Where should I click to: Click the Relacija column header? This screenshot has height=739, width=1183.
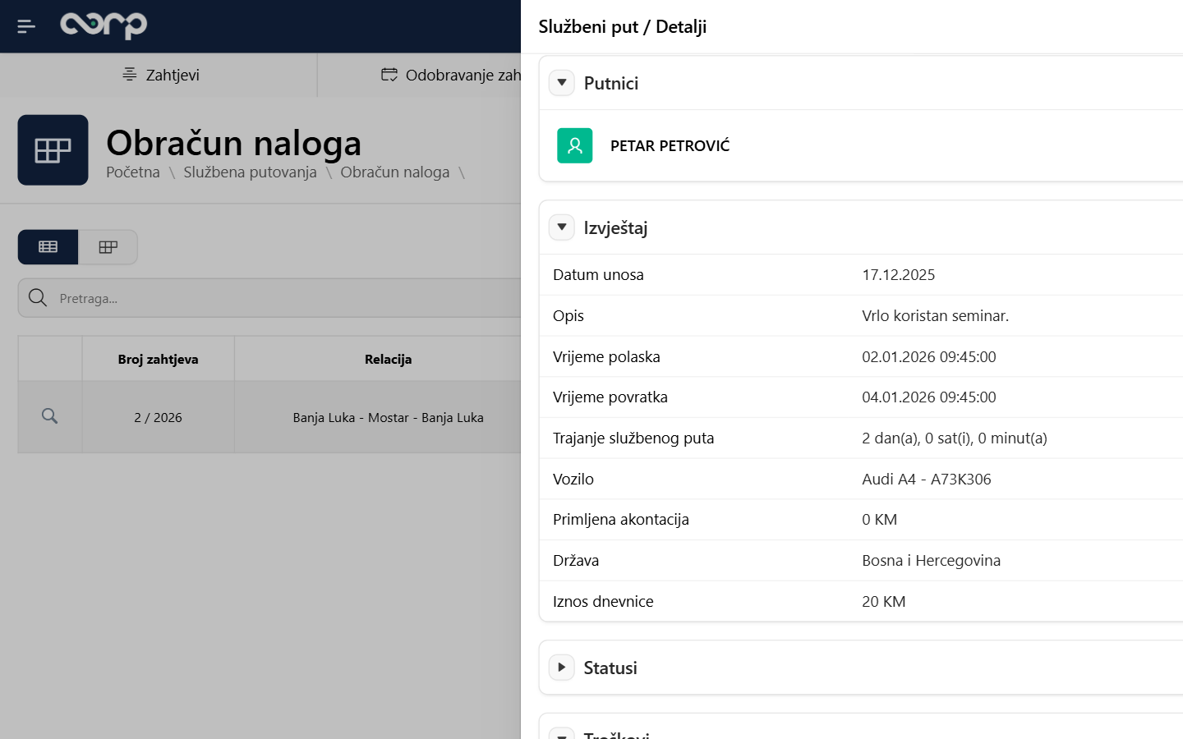tap(388, 359)
